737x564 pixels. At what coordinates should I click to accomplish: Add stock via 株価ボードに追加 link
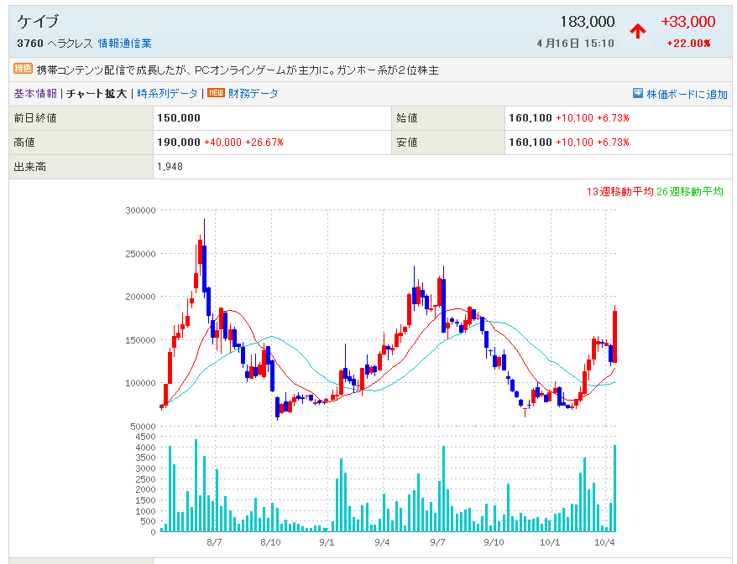pyautogui.click(x=687, y=95)
